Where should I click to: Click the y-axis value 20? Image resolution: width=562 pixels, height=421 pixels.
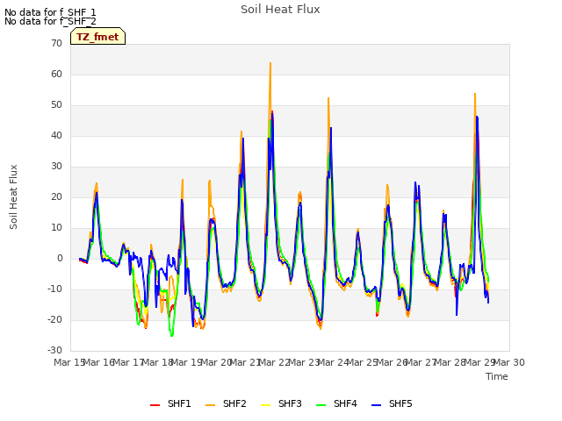tap(56, 196)
